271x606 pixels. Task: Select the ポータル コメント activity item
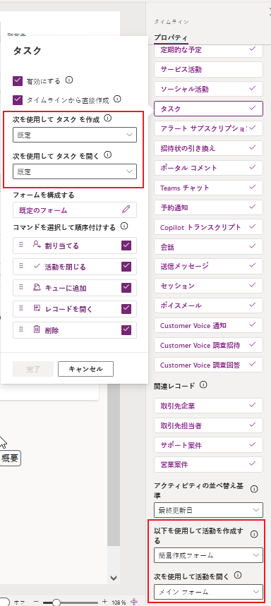(208, 168)
